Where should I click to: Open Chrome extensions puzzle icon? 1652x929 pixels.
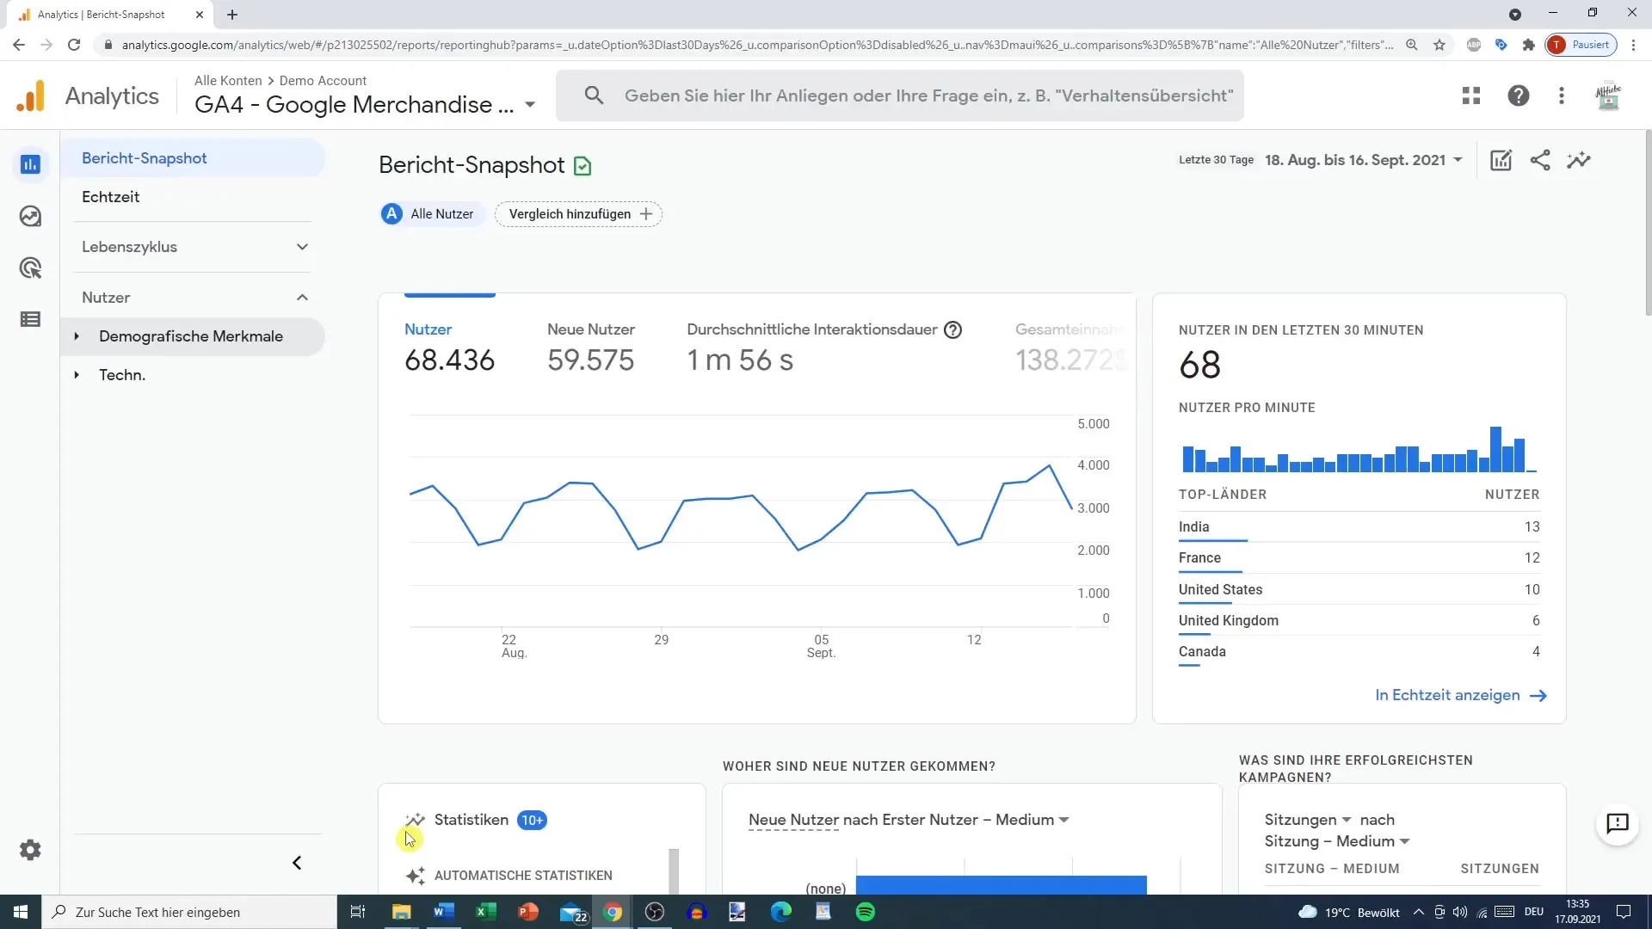click(x=1528, y=45)
